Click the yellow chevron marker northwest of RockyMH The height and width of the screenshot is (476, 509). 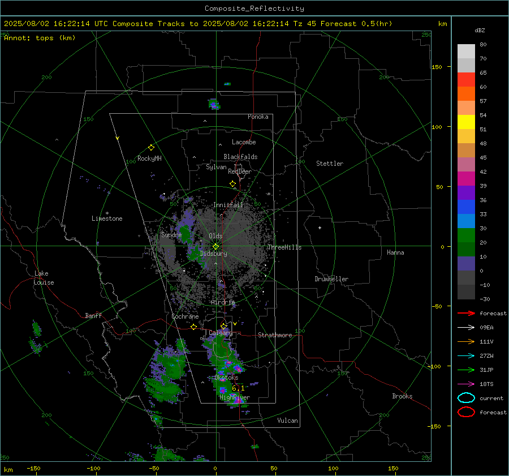118,138
